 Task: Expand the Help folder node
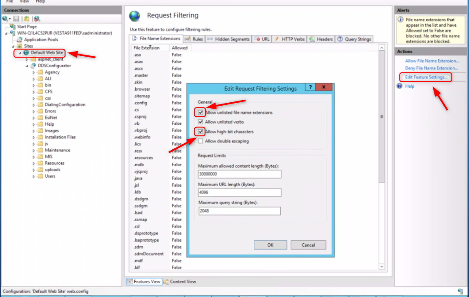tap(33, 124)
